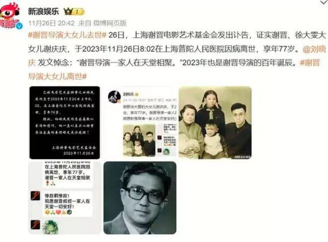Click the 微博网页版 source link
The width and height of the screenshot is (328, 242).
click(x=110, y=23)
